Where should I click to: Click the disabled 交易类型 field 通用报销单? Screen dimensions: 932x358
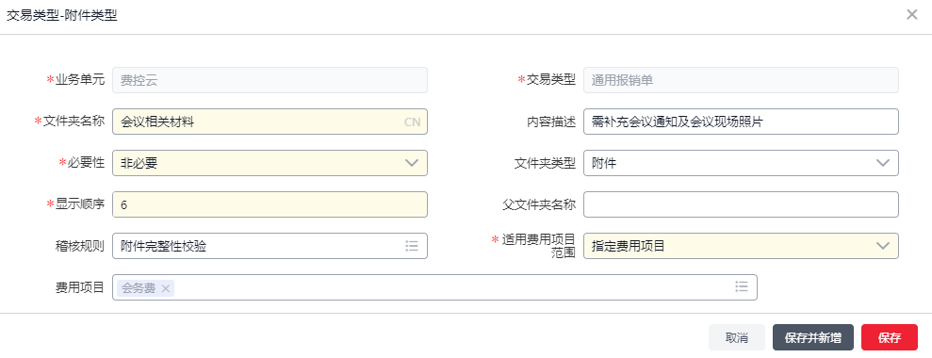741,80
